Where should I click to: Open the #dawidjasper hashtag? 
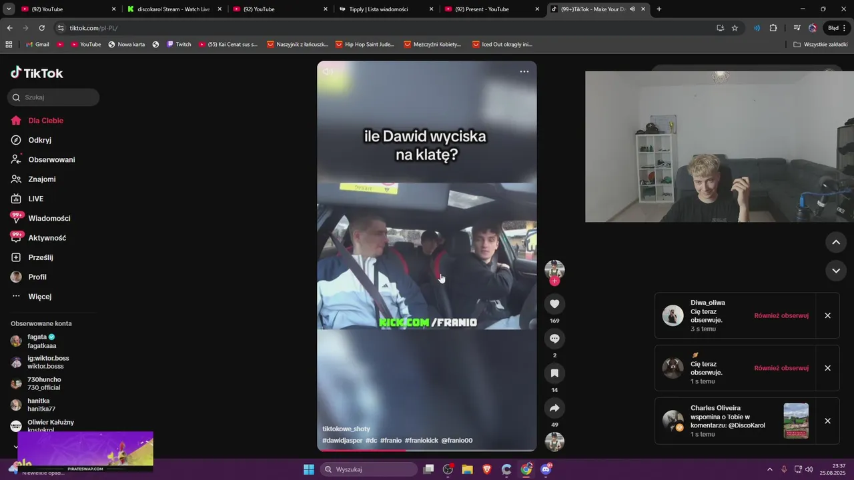(x=342, y=441)
